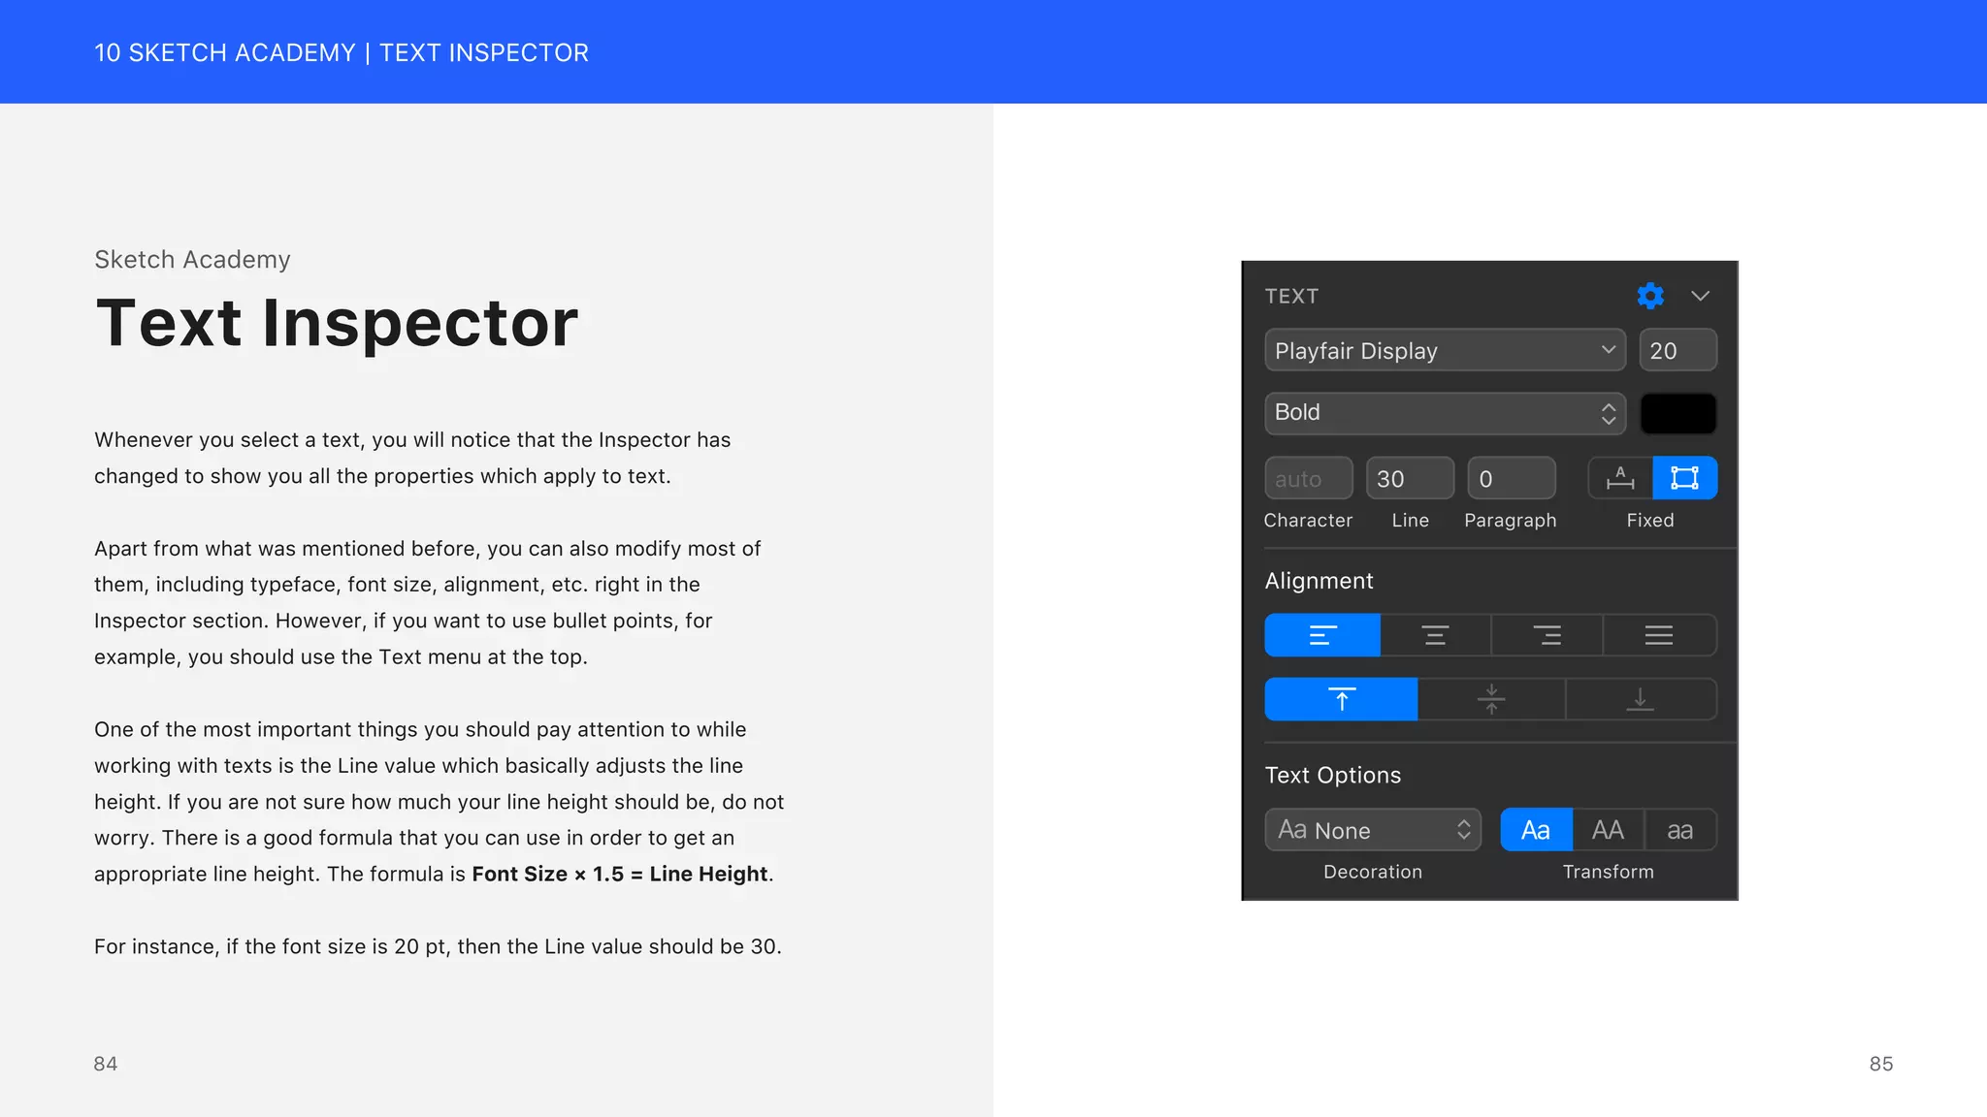Select the Aa no-transform option
Image resolution: width=1987 pixels, height=1117 pixels.
1536,830
